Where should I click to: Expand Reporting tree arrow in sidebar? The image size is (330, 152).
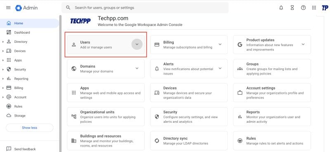click(3, 79)
